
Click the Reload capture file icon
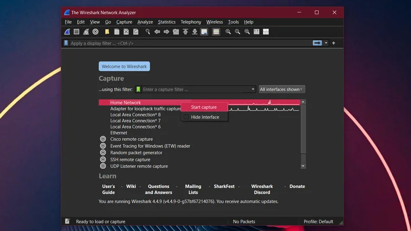click(135, 32)
